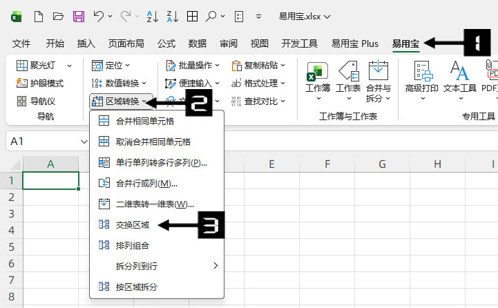Open the 高级打印 advanced print tool
498x308 pixels.
421,78
